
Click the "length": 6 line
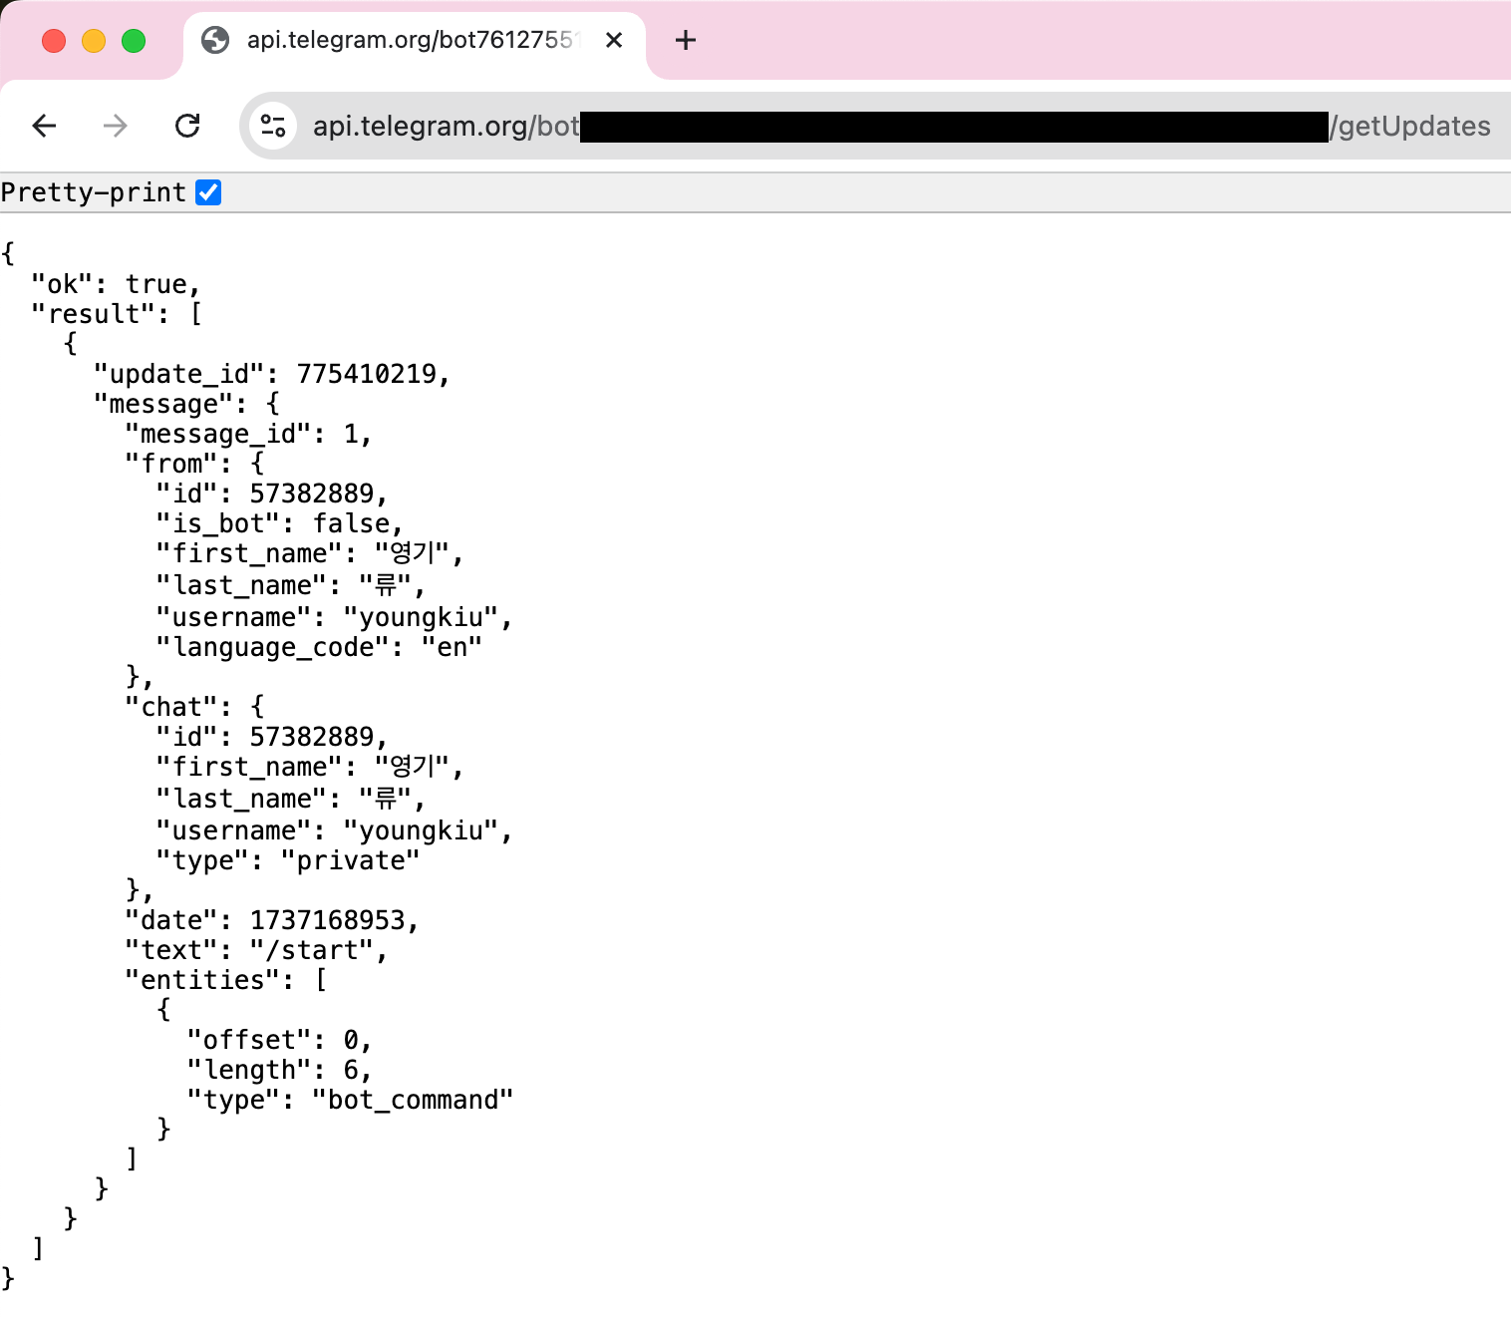coord(279,1070)
